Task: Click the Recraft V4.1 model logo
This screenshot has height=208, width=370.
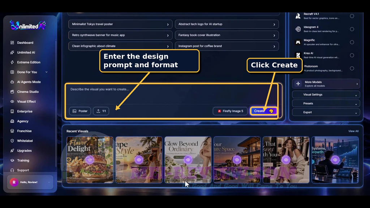Action: coord(298,16)
